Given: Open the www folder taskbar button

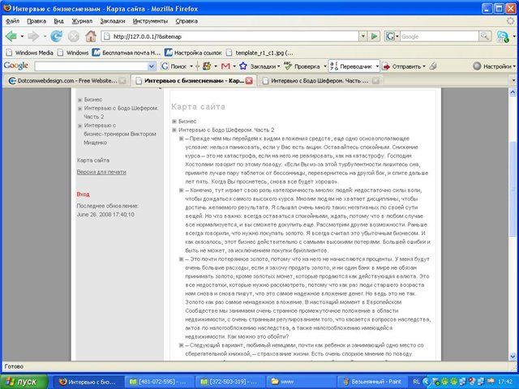Looking at the screenshot, I should coord(301,382).
